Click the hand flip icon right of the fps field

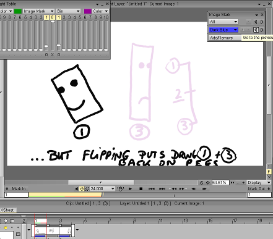pos(120,188)
